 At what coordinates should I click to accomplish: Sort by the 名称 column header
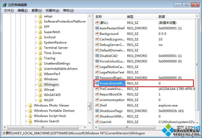(110, 17)
